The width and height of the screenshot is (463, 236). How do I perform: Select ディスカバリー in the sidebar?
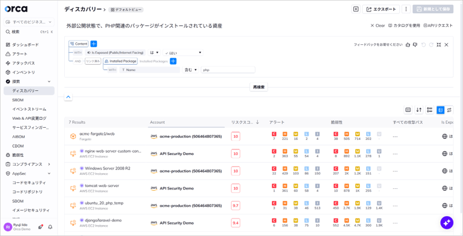(x=29, y=91)
